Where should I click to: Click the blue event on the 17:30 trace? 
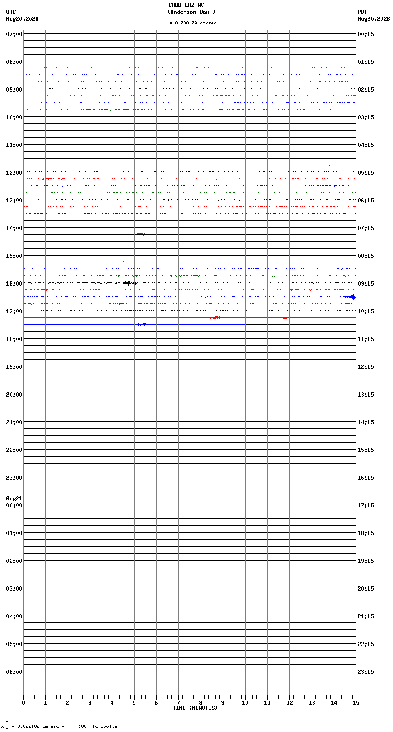coord(141,324)
